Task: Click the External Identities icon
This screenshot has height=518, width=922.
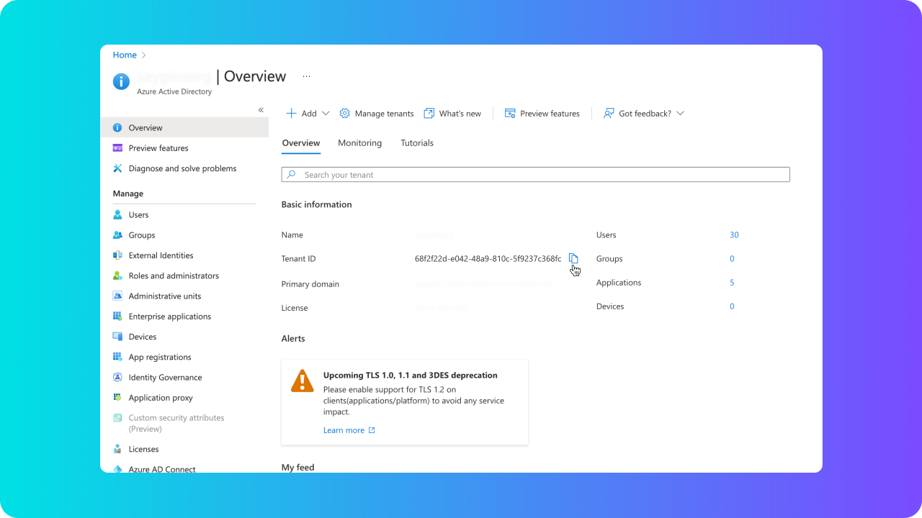Action: click(x=117, y=255)
